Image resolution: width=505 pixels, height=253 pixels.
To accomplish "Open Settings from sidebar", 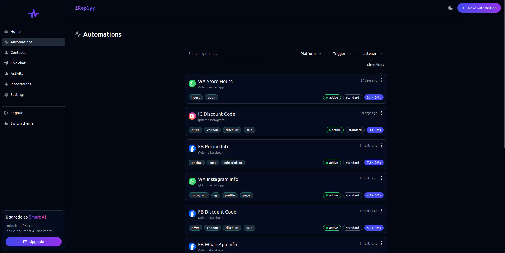I will coord(33,95).
